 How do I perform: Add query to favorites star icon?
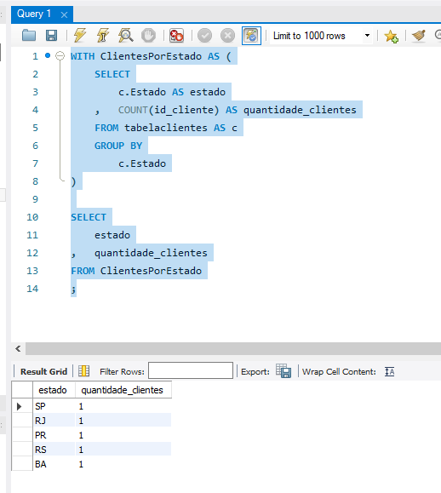(x=391, y=36)
